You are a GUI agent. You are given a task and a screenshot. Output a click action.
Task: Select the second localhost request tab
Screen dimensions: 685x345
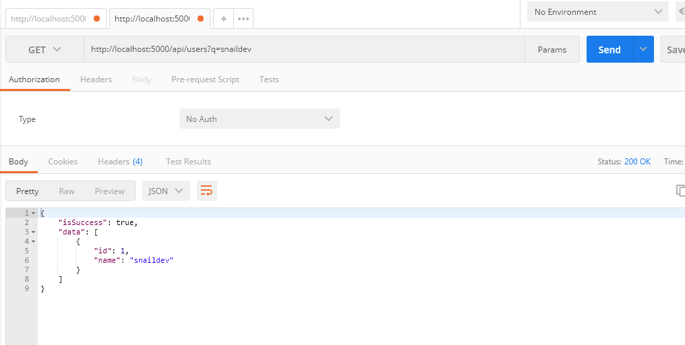coord(160,19)
